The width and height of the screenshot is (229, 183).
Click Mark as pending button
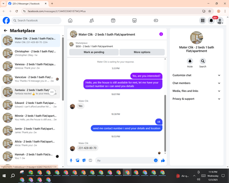point(94,52)
